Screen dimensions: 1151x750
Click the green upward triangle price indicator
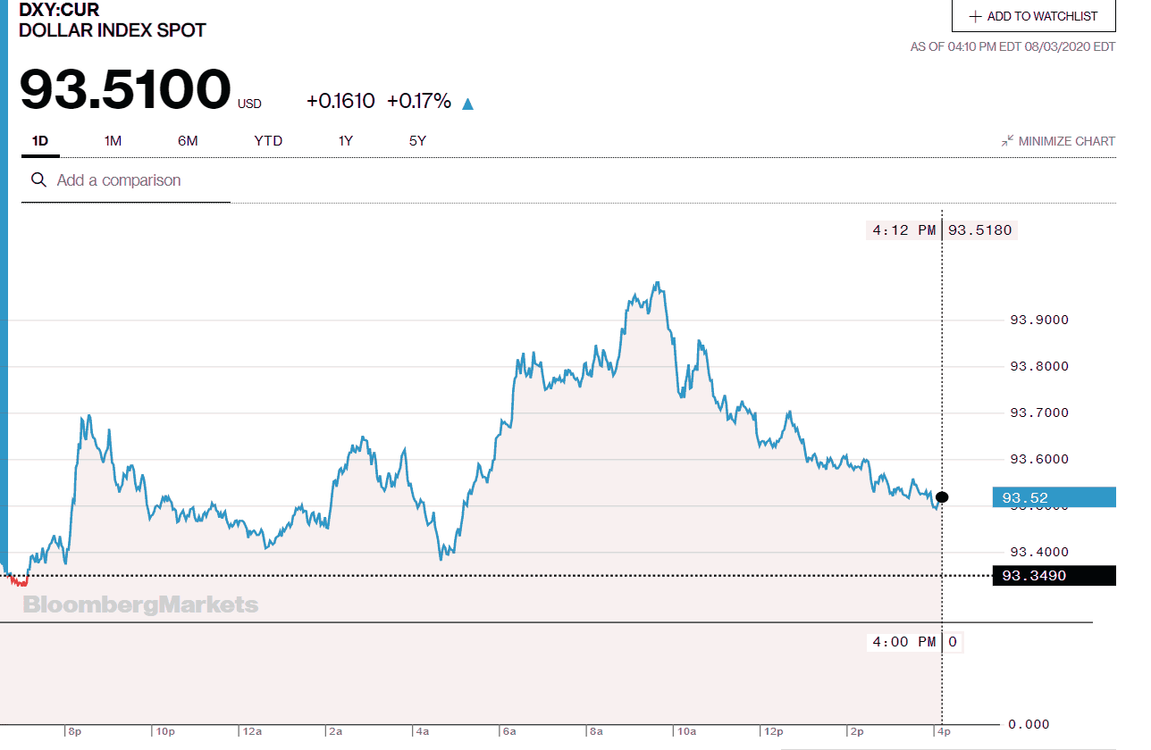pos(466,103)
